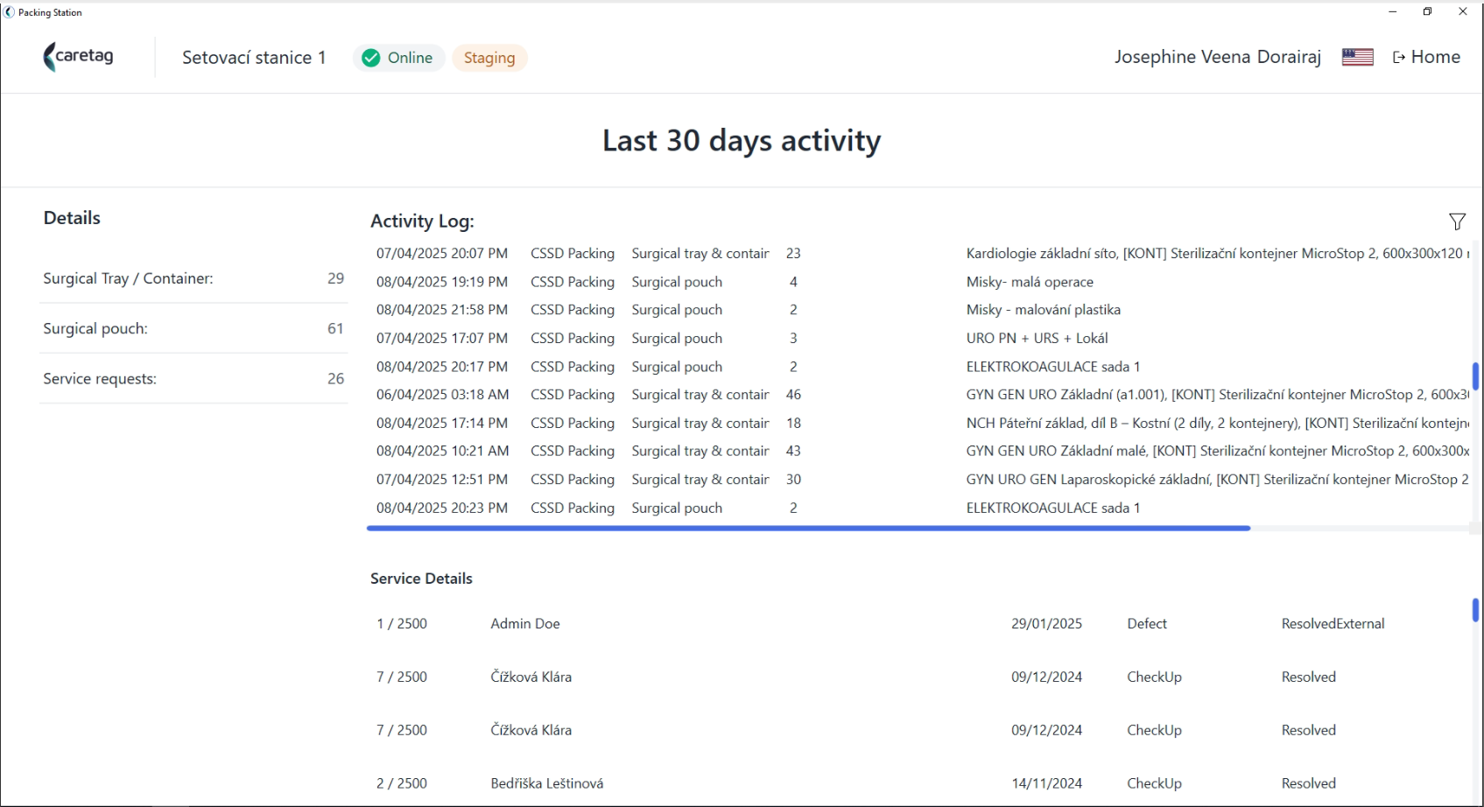Select the Surgical pouch count row
The width and height of the screenshot is (1484, 807).
193,328
